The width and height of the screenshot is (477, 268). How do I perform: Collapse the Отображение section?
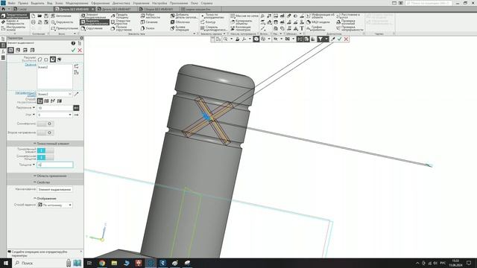click(45, 199)
